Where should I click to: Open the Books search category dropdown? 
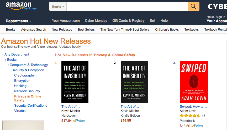pos(58,7)
